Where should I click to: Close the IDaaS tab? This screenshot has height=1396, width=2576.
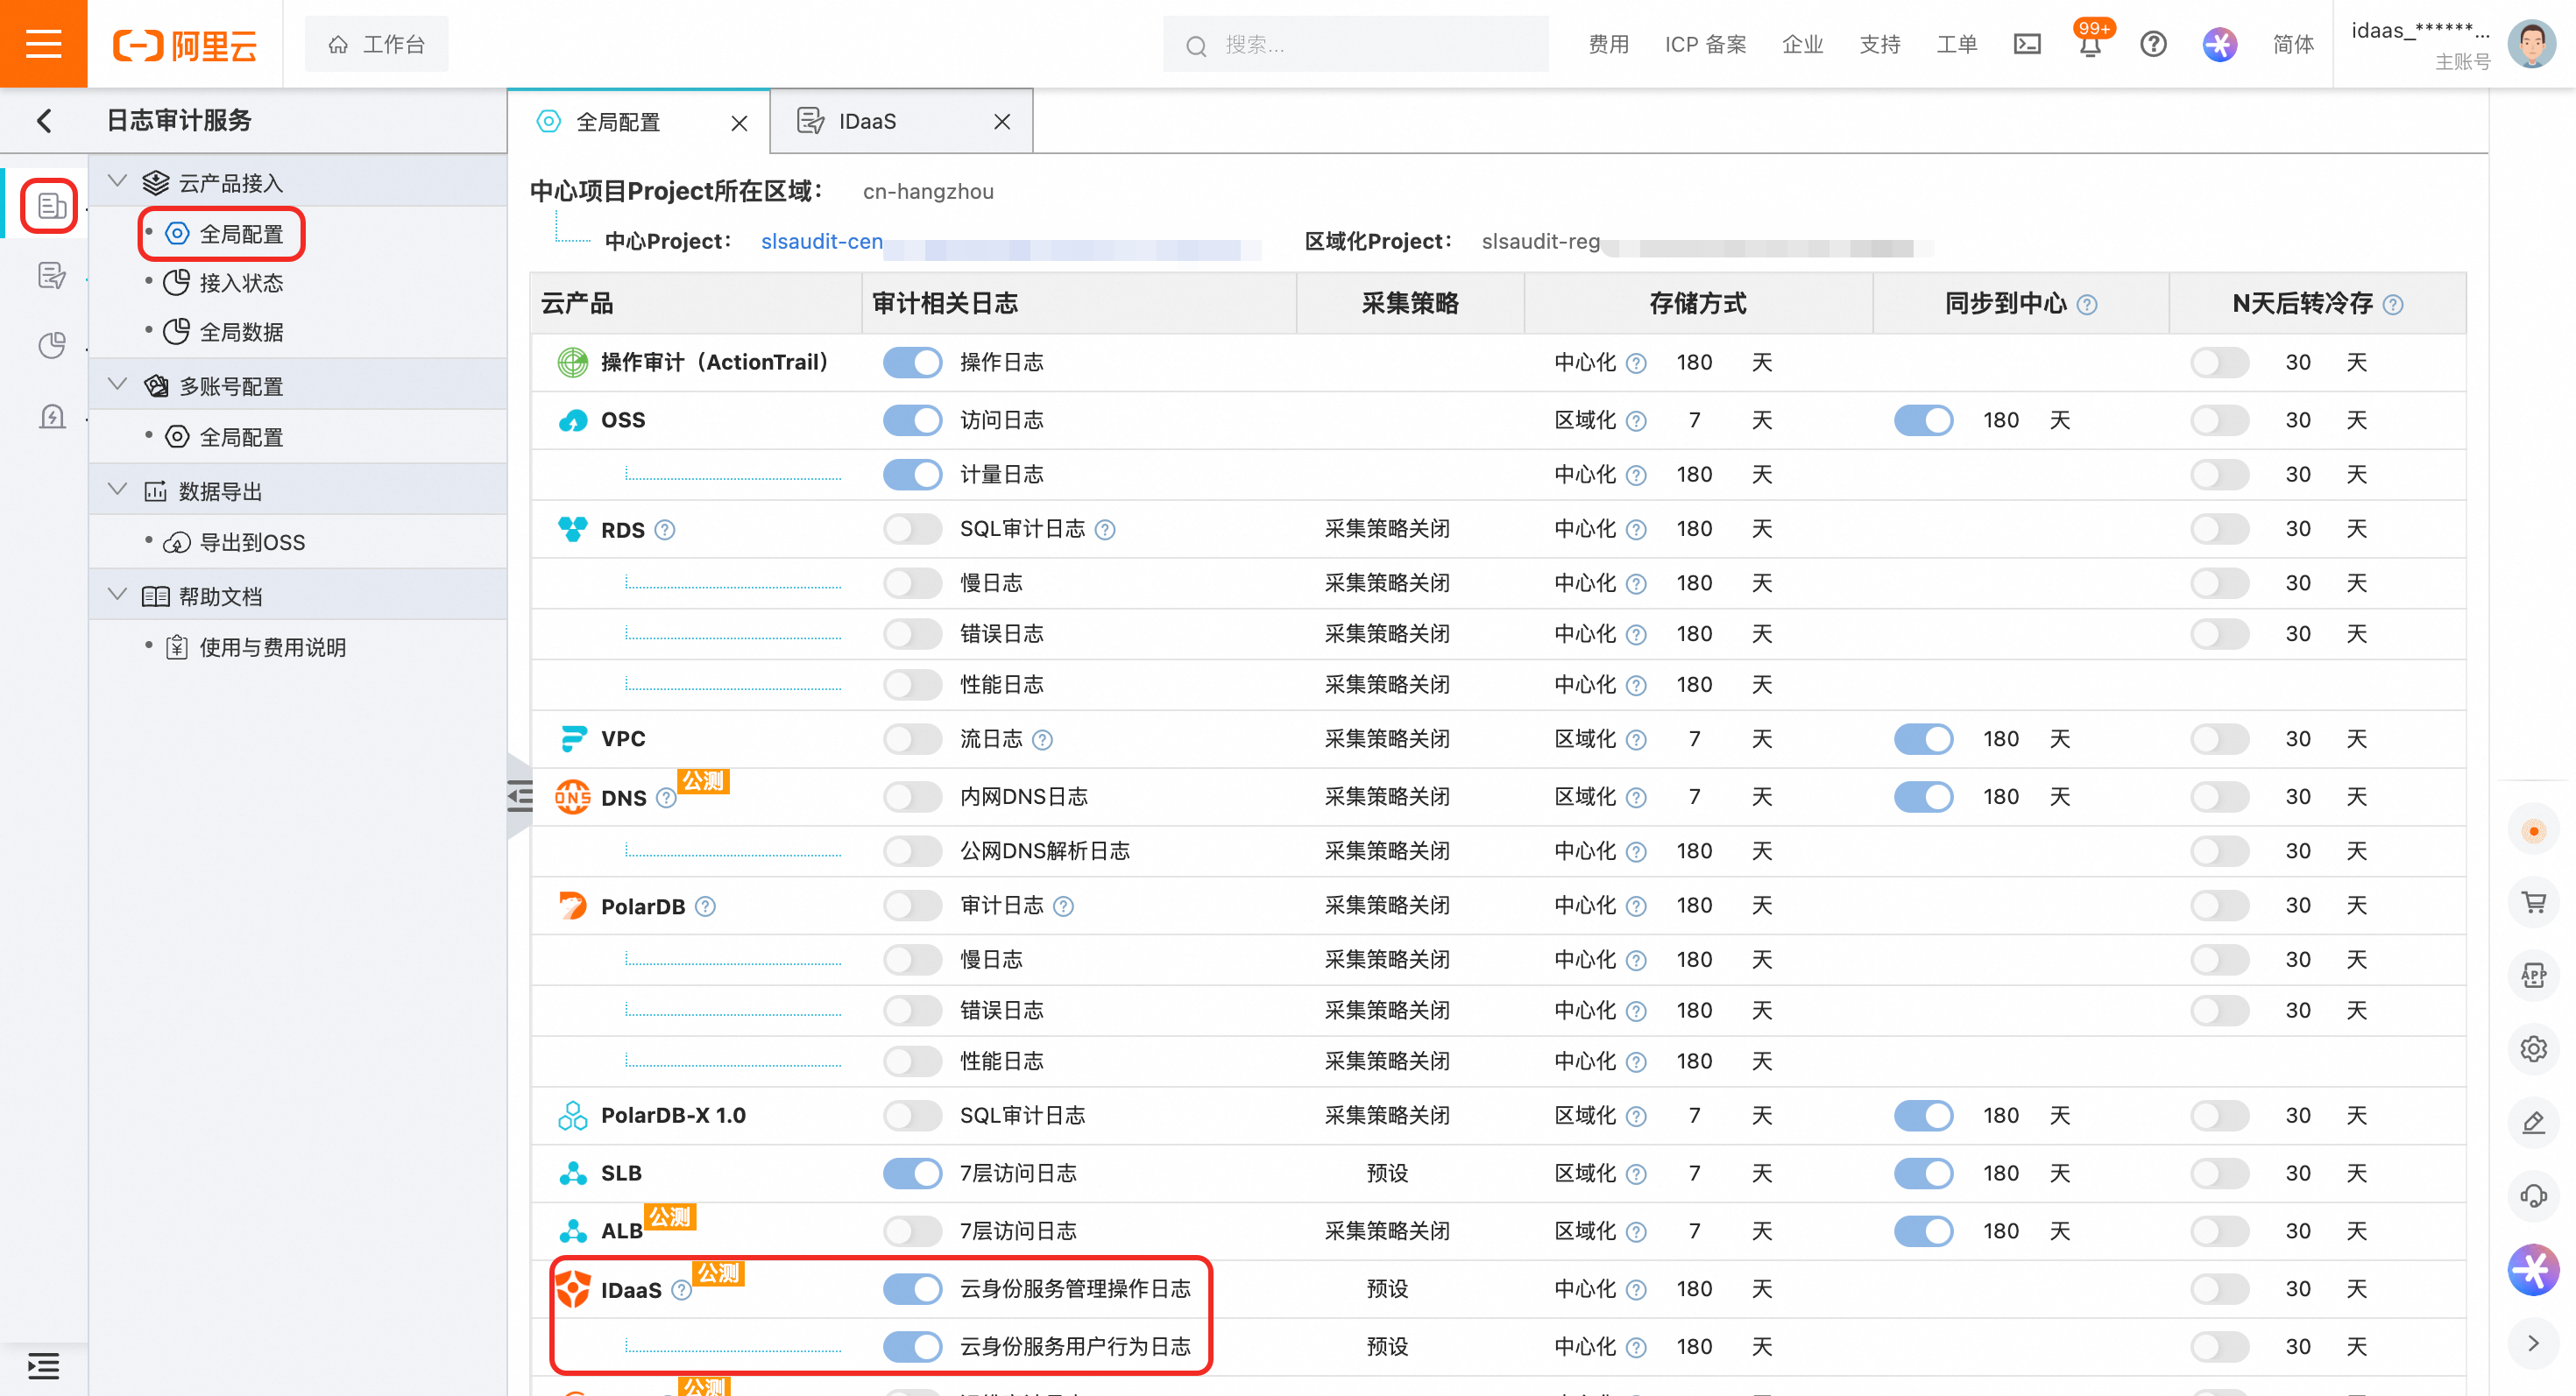[1002, 122]
